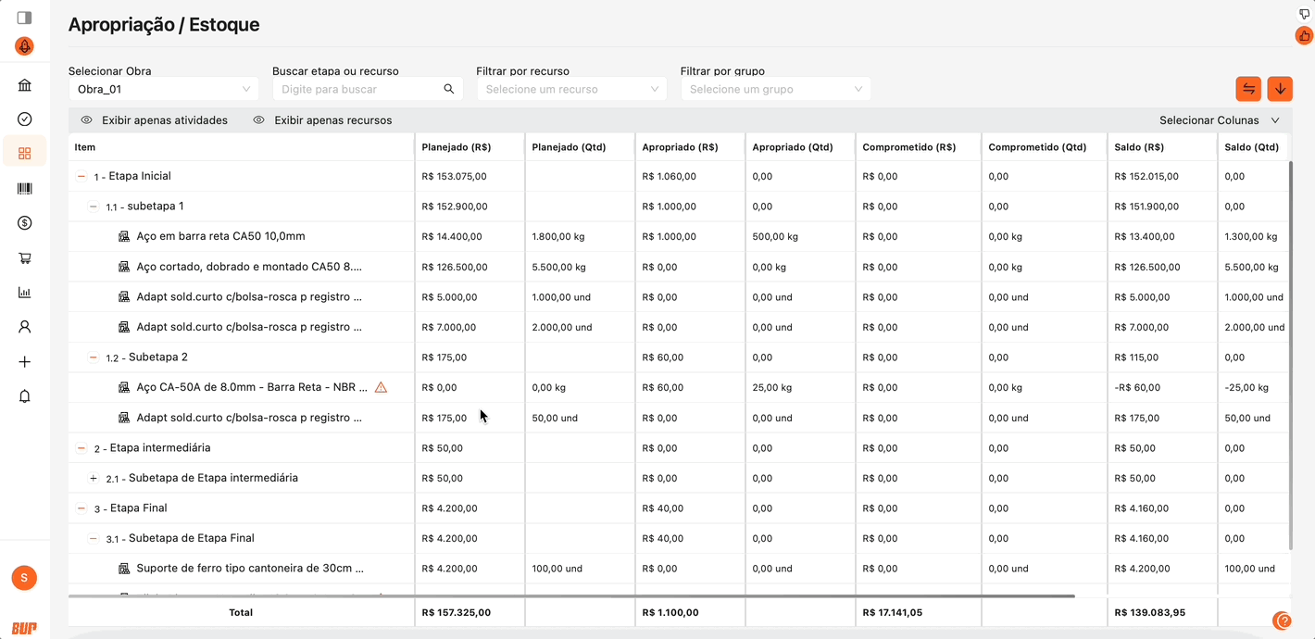Click the bank building icon in sidebar

pyautogui.click(x=25, y=85)
